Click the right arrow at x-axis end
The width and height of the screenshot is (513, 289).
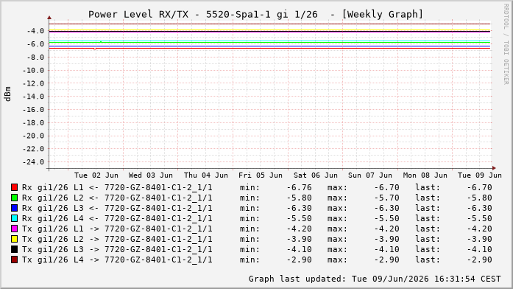click(494, 168)
